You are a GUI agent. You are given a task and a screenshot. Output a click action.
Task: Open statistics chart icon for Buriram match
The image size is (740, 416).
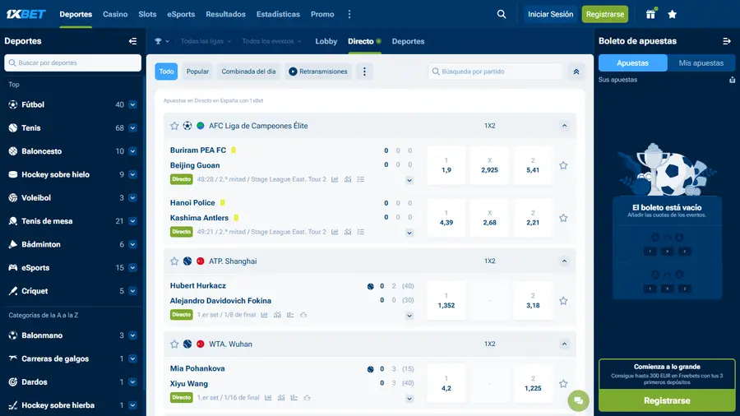pos(335,179)
